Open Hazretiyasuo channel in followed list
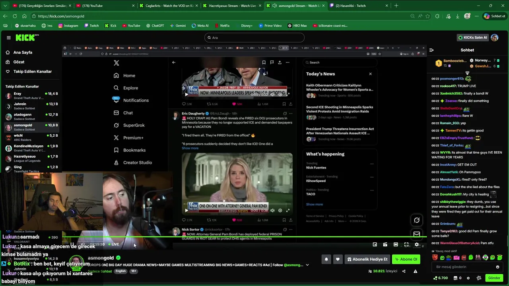 (31, 159)
